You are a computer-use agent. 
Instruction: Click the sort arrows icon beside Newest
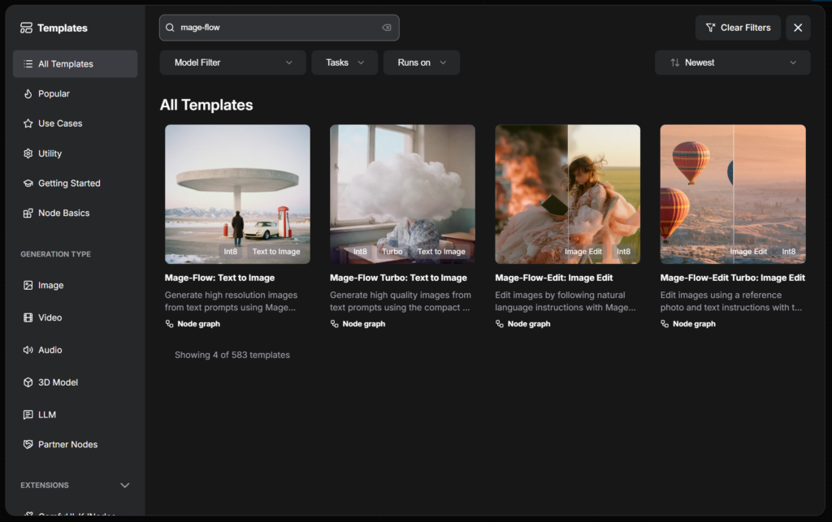pos(674,63)
